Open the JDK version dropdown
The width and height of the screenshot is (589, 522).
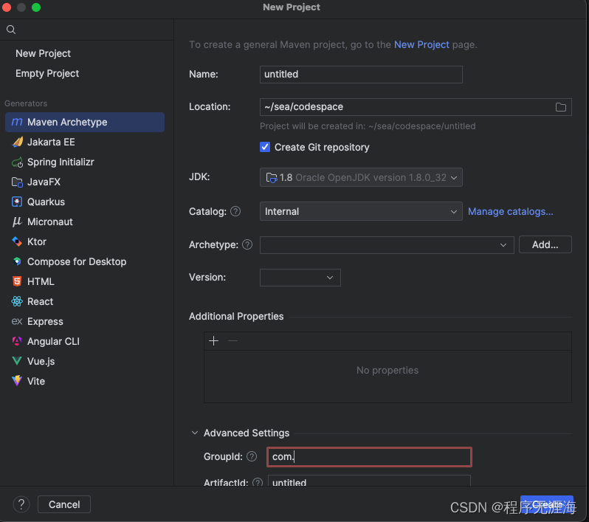point(361,177)
